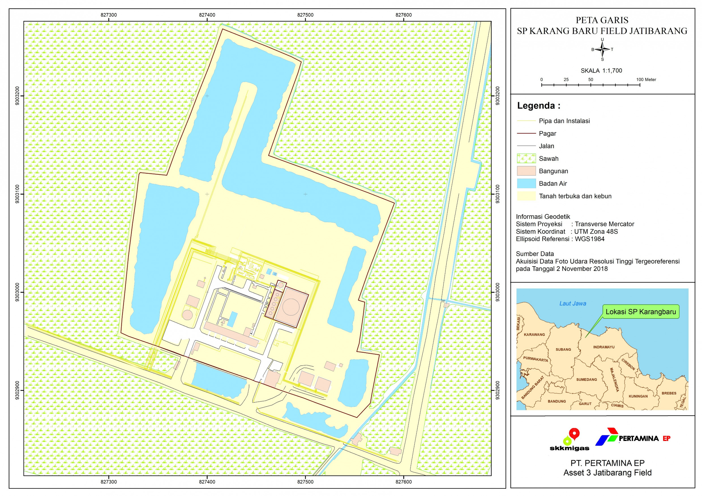The height and width of the screenshot is (496, 702).
Task: Click the Pipa dan Instalasi legend line
Action: (x=526, y=121)
